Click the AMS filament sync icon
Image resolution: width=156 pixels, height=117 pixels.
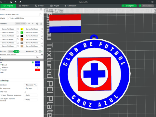click(x=37, y=24)
